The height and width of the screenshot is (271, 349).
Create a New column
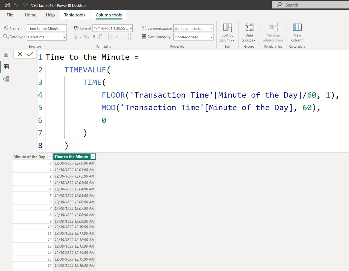pyautogui.click(x=297, y=33)
